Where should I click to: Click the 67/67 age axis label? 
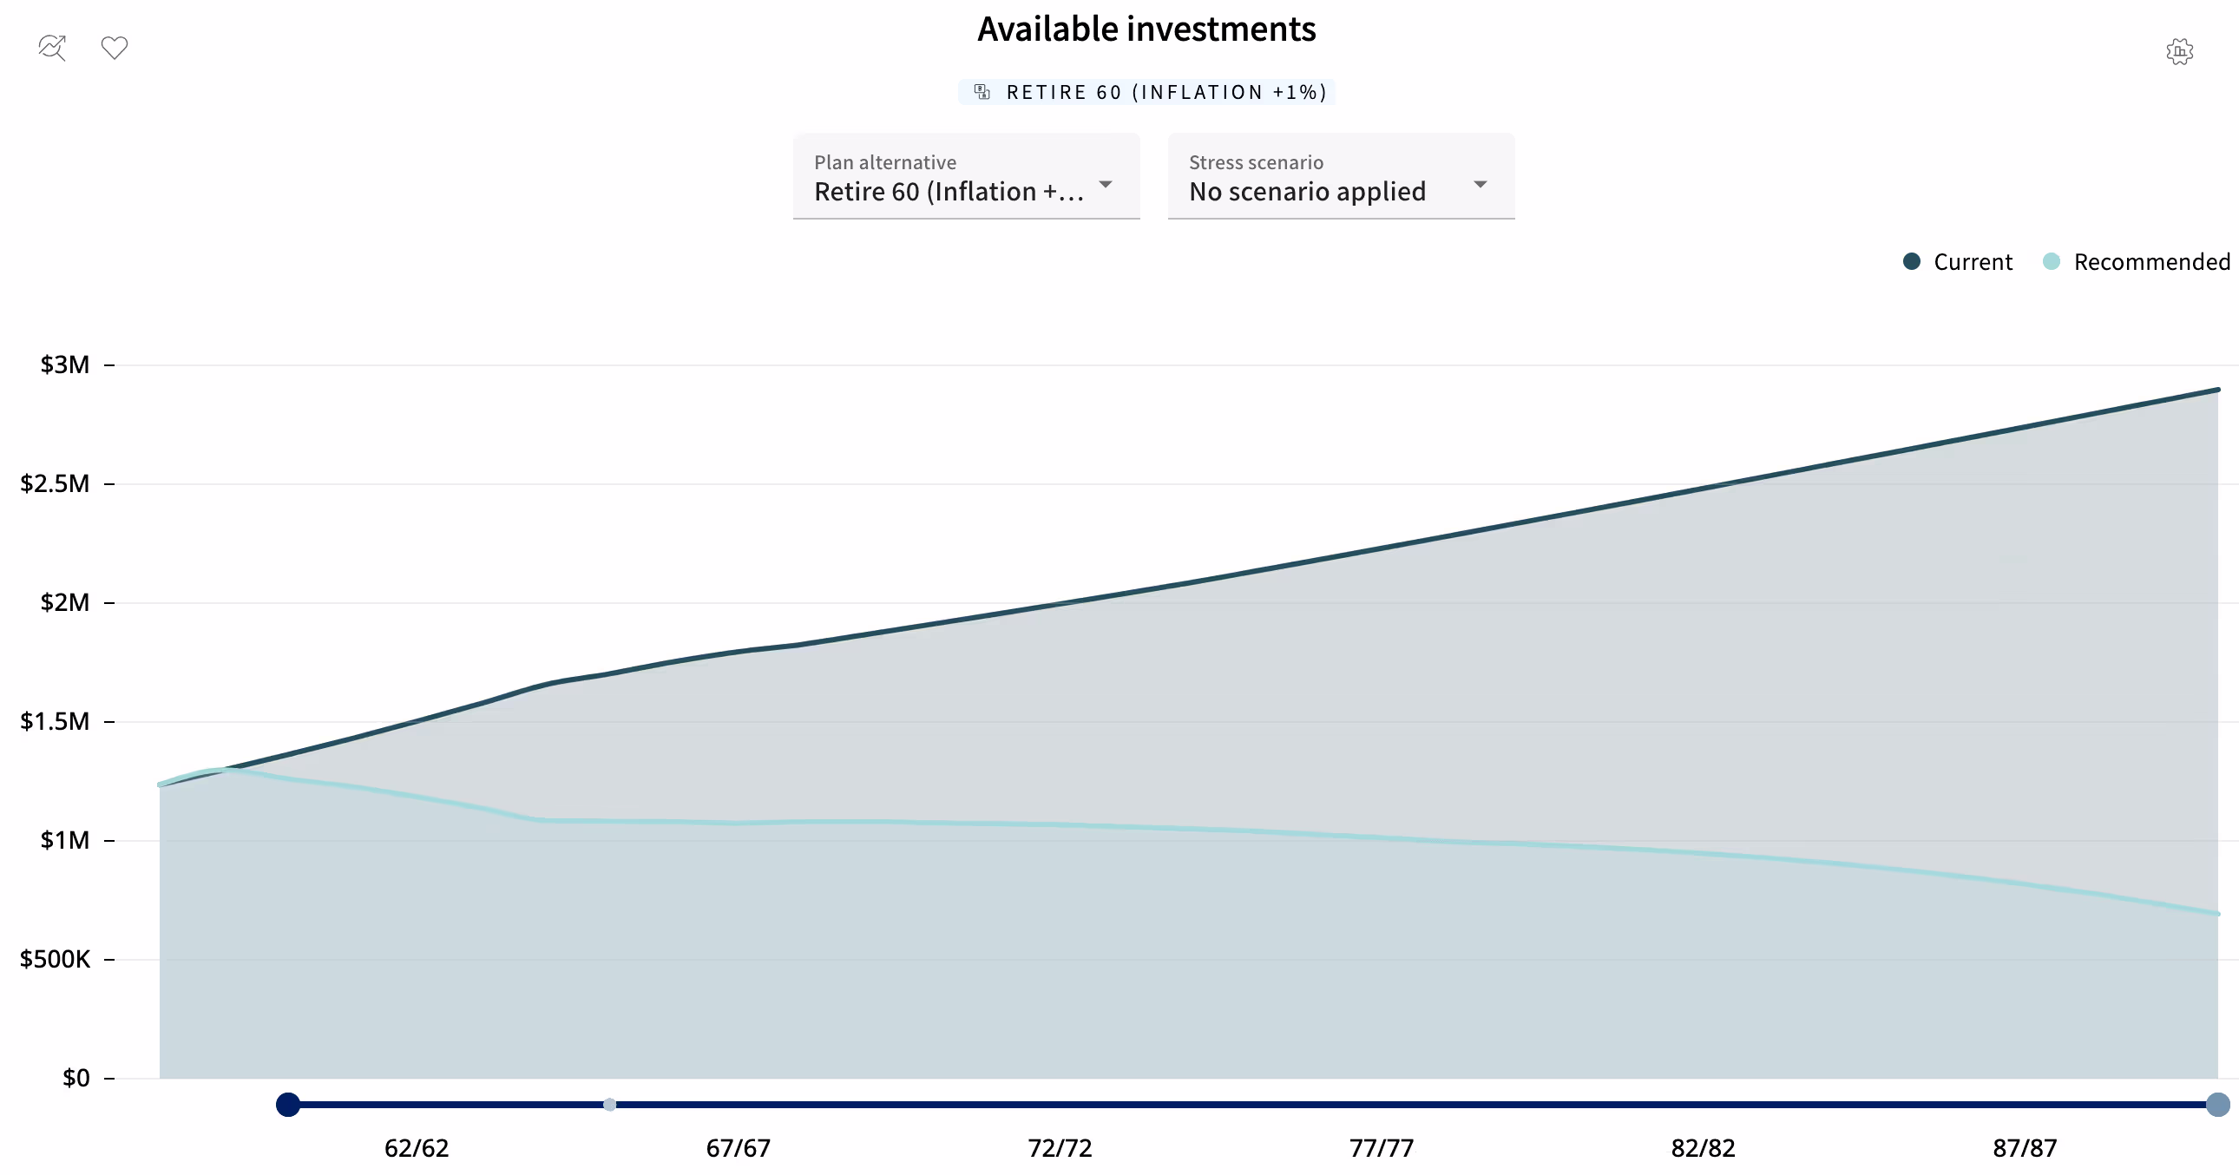pyautogui.click(x=738, y=1148)
